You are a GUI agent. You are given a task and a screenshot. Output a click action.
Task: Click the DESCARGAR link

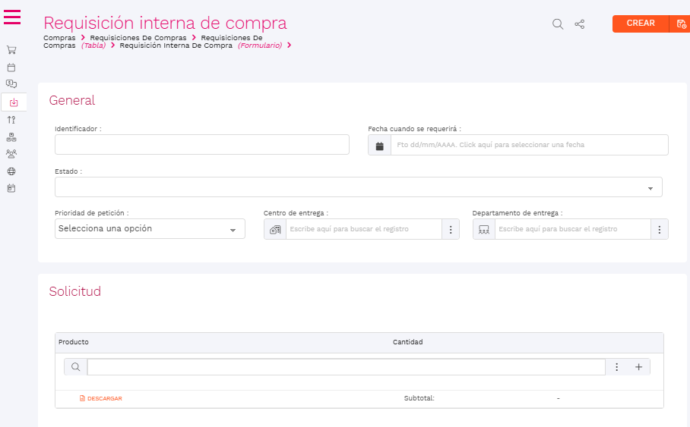(101, 398)
